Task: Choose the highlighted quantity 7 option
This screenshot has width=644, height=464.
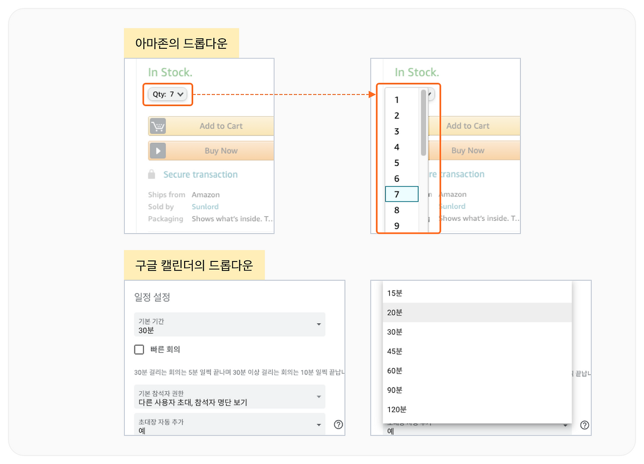Action: point(402,194)
